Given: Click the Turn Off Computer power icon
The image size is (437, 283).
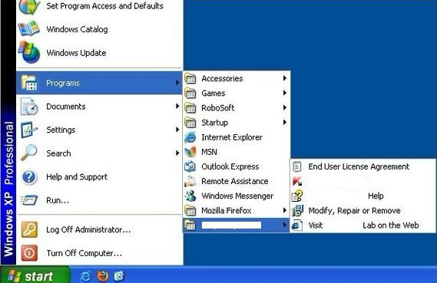Looking at the screenshot, I should [x=29, y=253].
